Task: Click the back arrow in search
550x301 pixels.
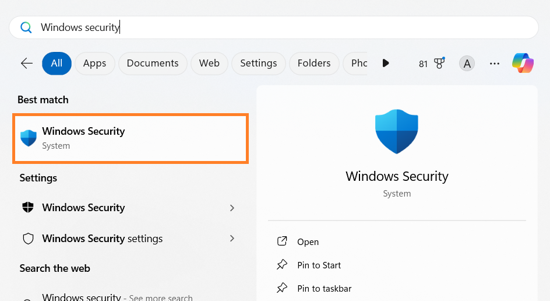Action: pos(27,63)
